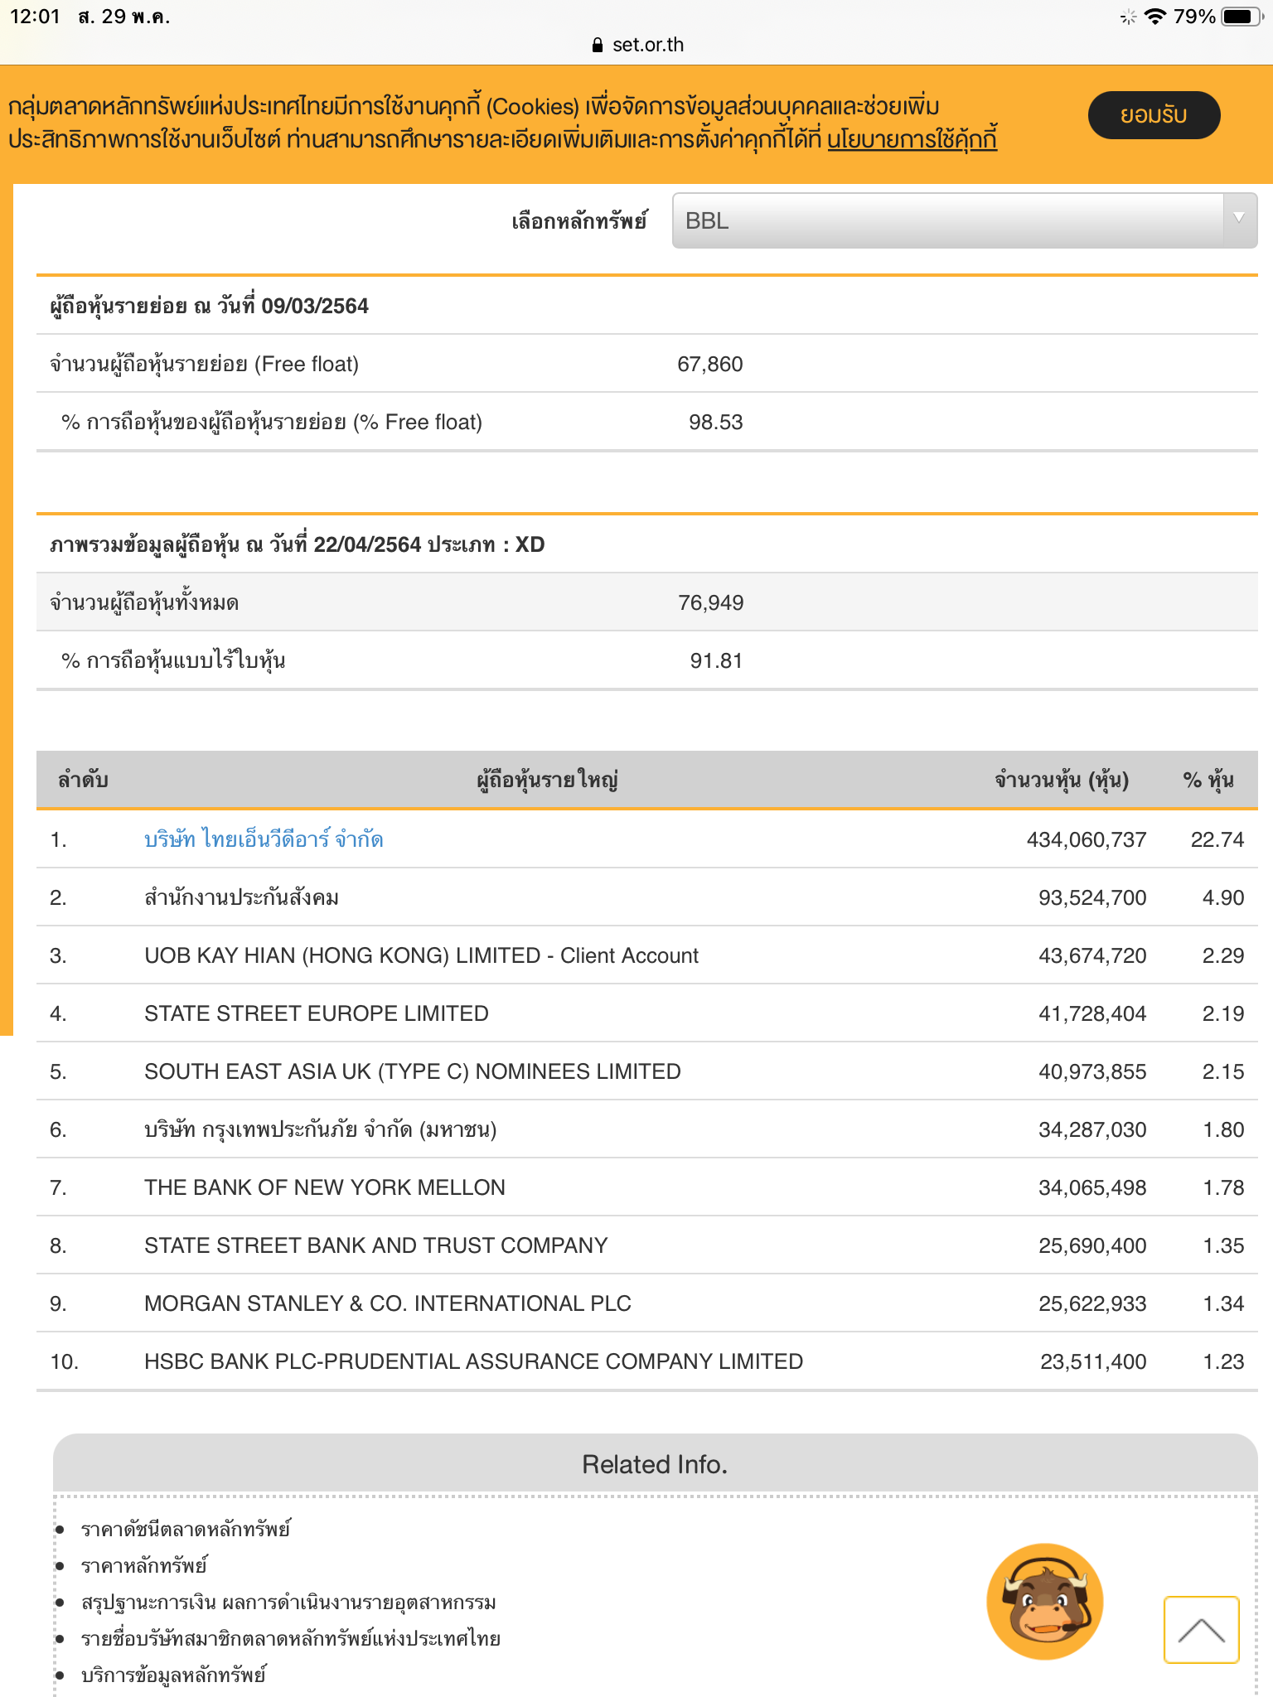Tap the lock icon beside set.or.th
Screen dimensions: 1273x1697
pyautogui.click(x=598, y=45)
